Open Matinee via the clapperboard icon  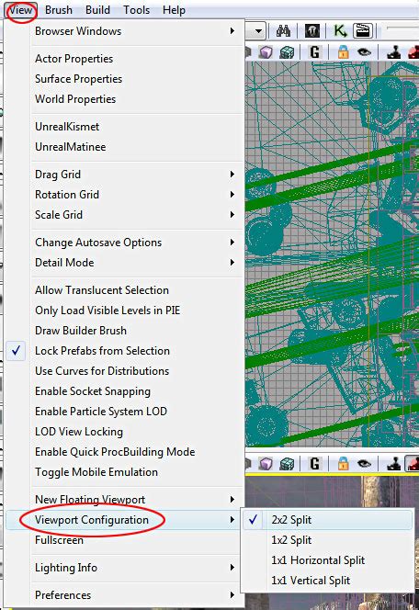(363, 31)
